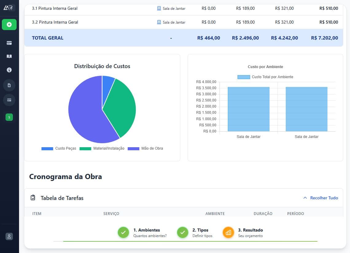The width and height of the screenshot is (350, 253).
Task: Click the building icon beside Sala de Jantar
Action: [158, 9]
